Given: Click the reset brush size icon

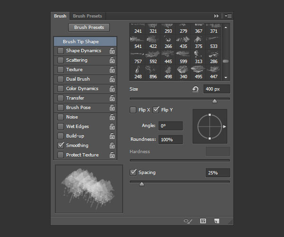Looking at the screenshot, I should 195,89.
